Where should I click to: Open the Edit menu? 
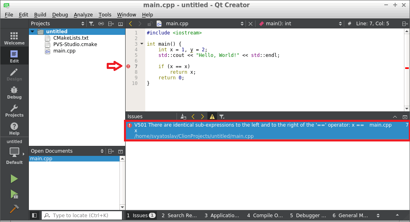[x=23, y=14]
